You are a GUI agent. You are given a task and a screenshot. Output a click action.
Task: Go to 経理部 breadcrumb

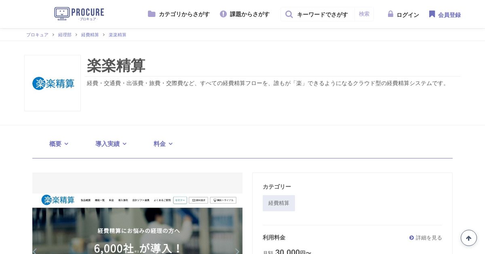click(65, 35)
